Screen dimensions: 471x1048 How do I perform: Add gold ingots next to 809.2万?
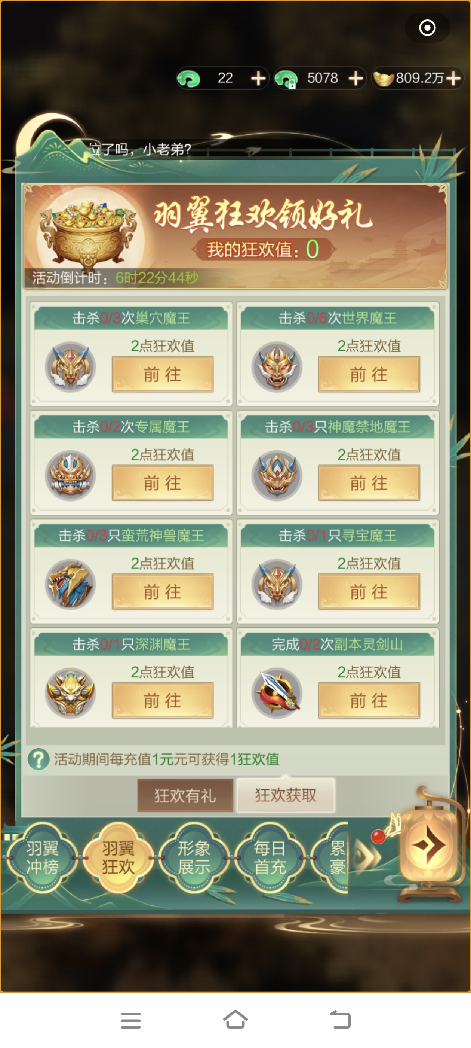coord(453,78)
